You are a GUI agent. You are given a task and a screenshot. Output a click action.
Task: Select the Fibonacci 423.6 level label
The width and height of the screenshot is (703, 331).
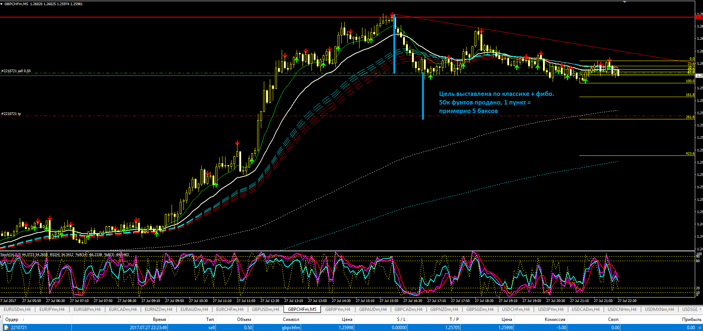(x=690, y=154)
